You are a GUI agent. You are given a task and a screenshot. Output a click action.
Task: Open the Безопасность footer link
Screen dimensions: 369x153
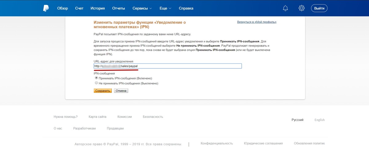tap(153, 117)
